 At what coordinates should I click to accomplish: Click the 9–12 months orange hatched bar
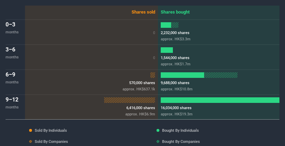click(x=129, y=100)
